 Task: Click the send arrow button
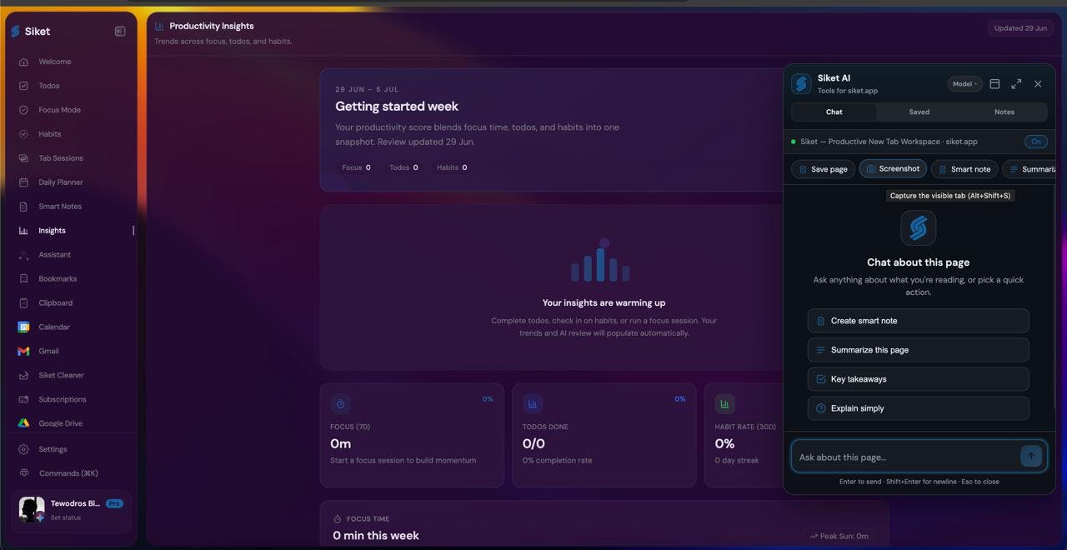[1031, 456]
